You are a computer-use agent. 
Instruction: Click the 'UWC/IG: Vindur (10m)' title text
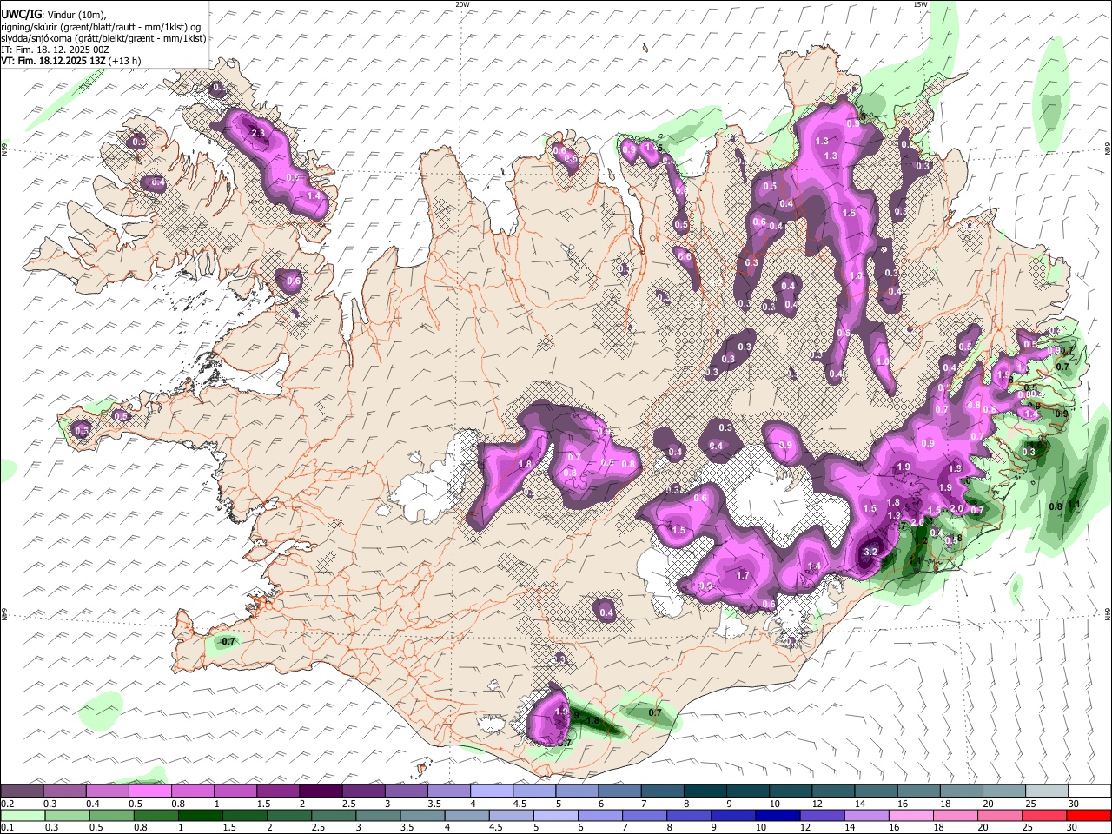click(x=54, y=14)
